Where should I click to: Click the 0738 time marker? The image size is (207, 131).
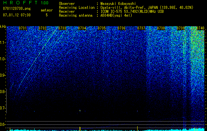(161, 28)
